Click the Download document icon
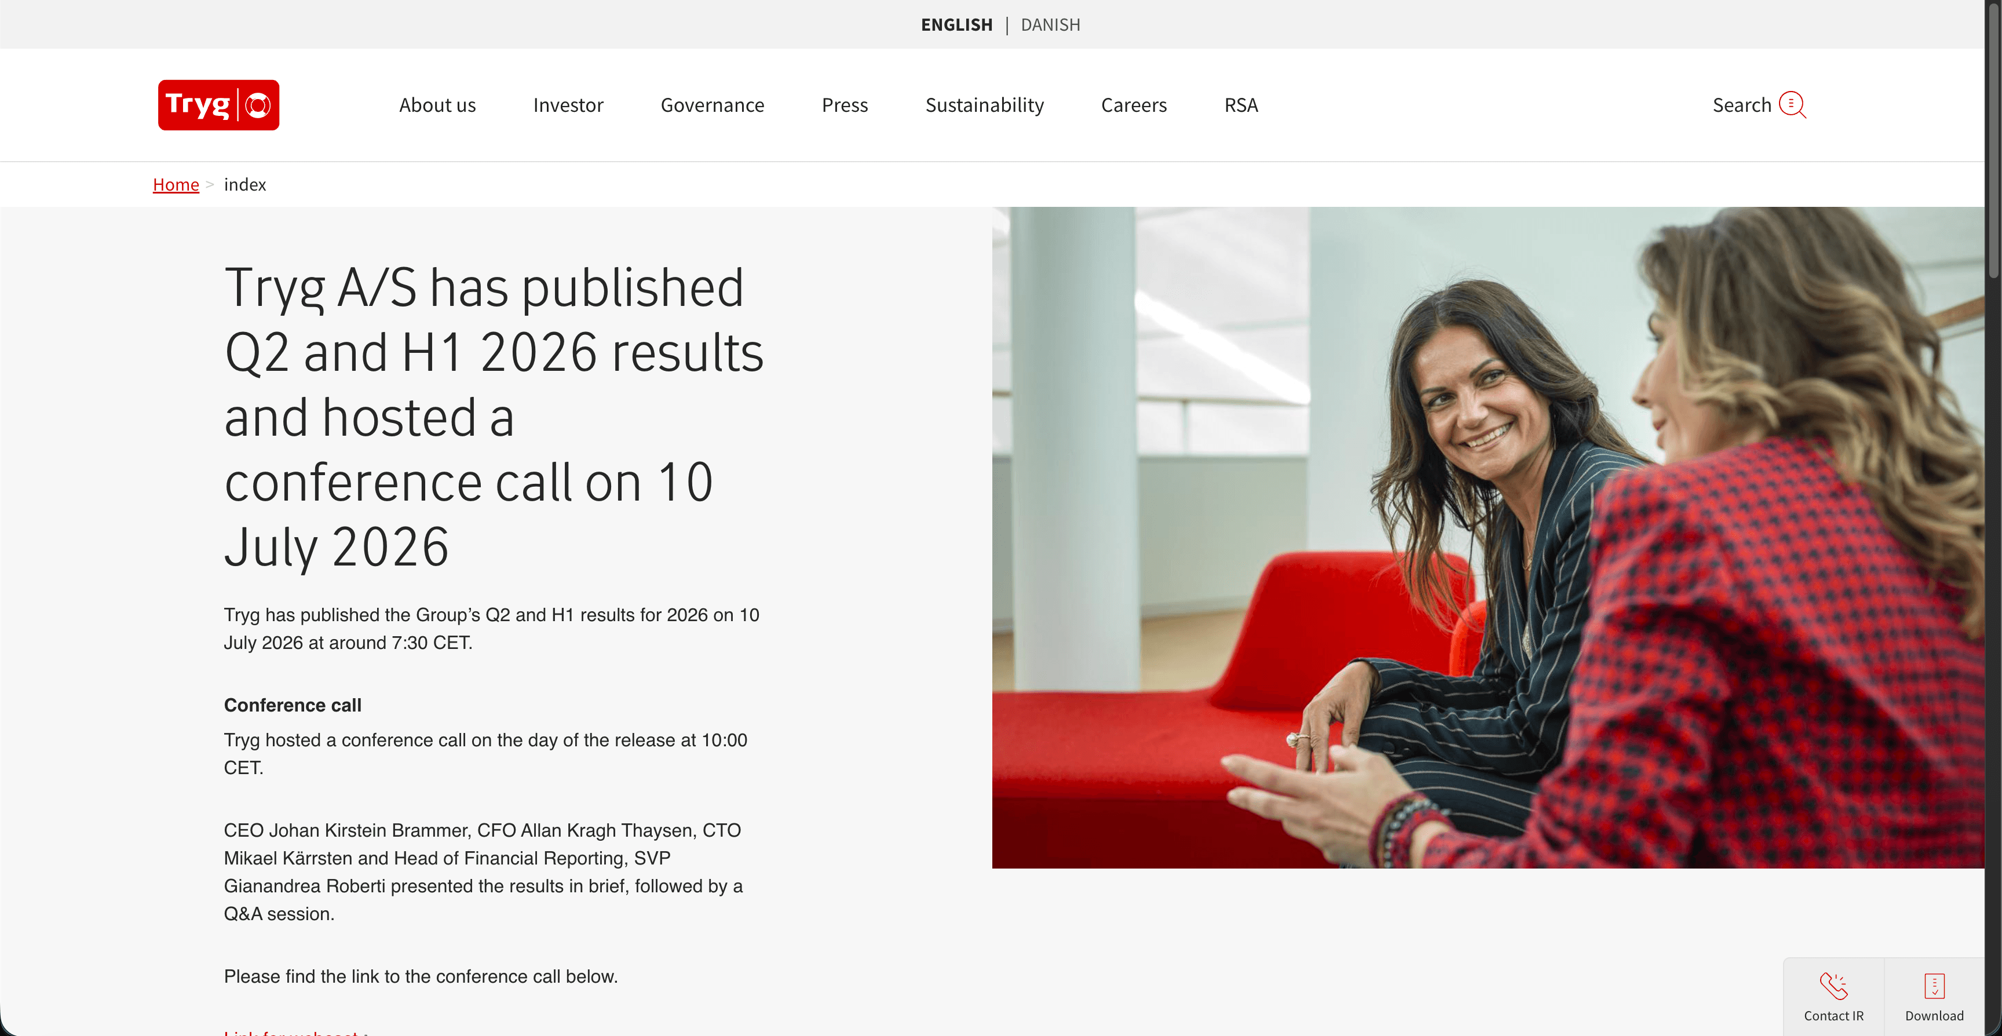The width and height of the screenshot is (2002, 1036). 1934,986
